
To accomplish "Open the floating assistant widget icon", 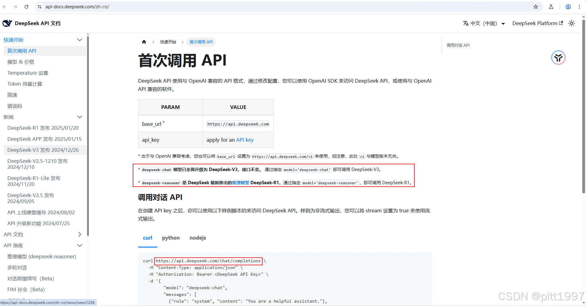I will (x=558, y=58).
